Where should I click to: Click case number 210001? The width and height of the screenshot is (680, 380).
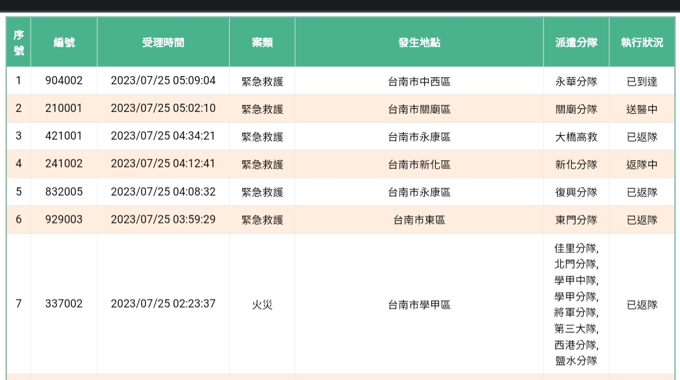pos(64,108)
